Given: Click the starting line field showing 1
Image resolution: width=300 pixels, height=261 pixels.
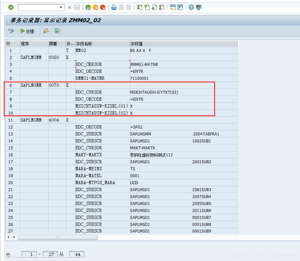Looking at the screenshot, I should [x=29, y=254].
